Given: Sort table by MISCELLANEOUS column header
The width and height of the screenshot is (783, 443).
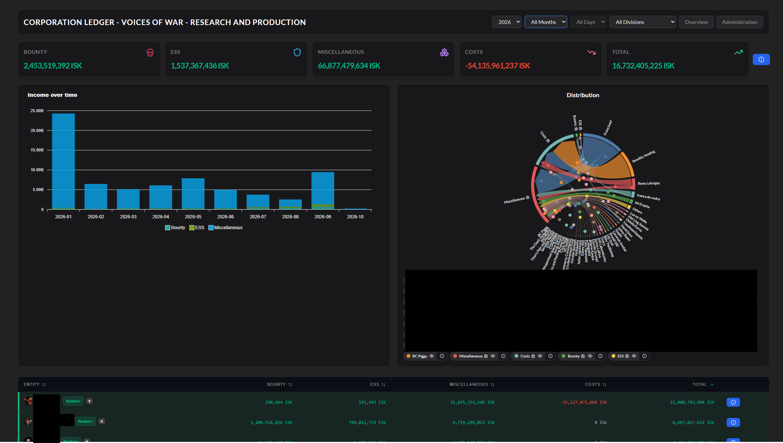Looking at the screenshot, I should point(472,384).
